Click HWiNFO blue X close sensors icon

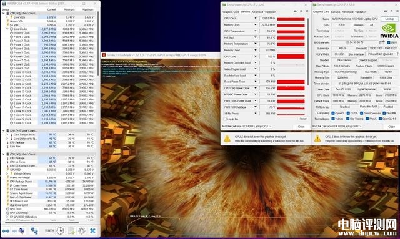(92, 231)
